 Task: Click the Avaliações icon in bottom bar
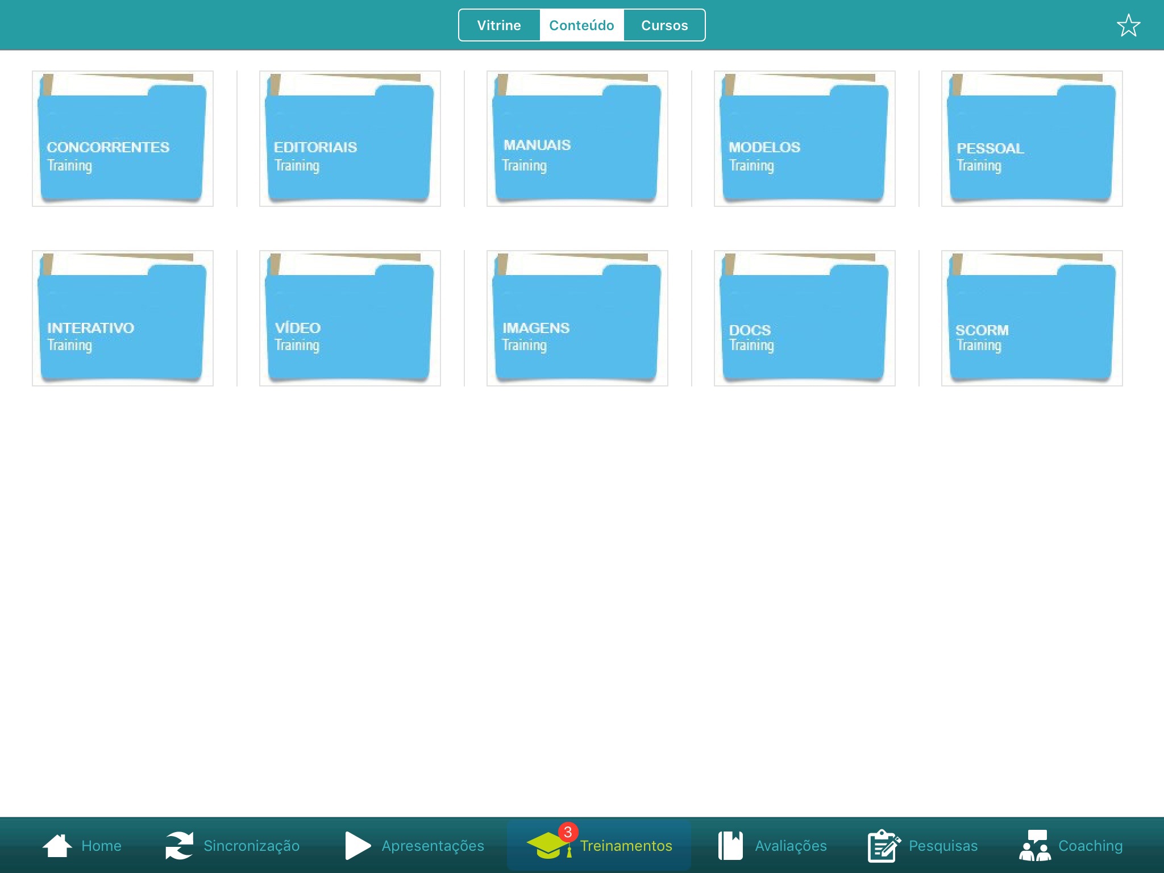pos(730,845)
